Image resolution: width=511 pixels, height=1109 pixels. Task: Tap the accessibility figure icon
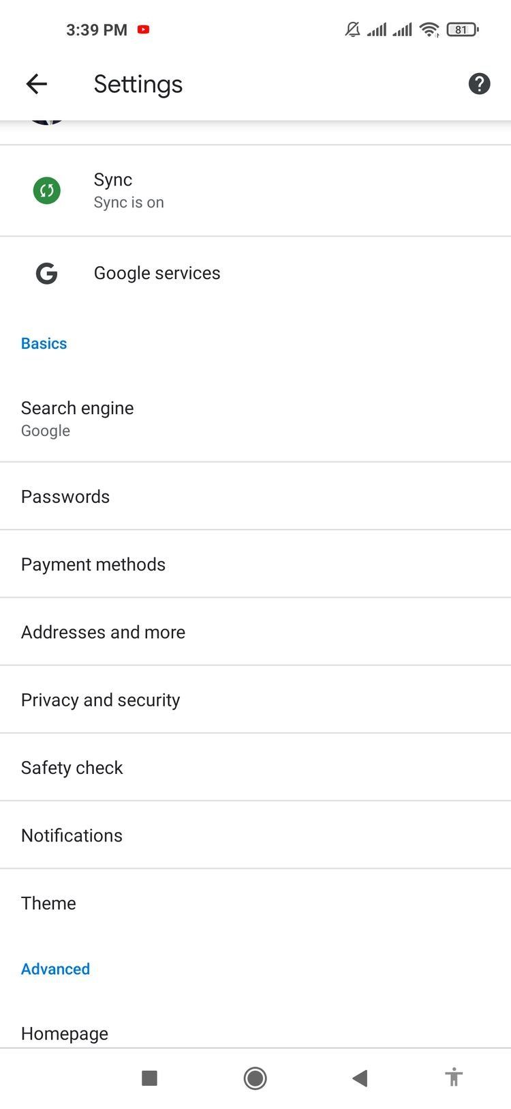pos(454,1078)
